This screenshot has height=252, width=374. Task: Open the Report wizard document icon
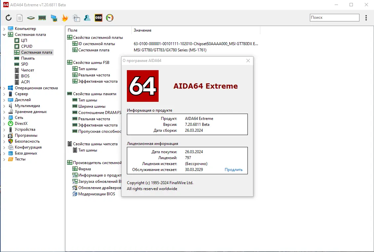click(x=19, y=18)
